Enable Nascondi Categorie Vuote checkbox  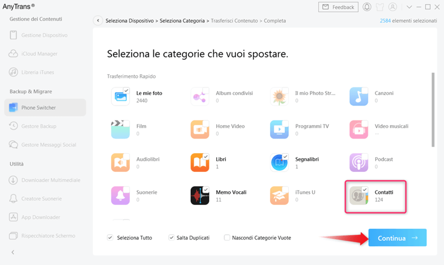[227, 238]
